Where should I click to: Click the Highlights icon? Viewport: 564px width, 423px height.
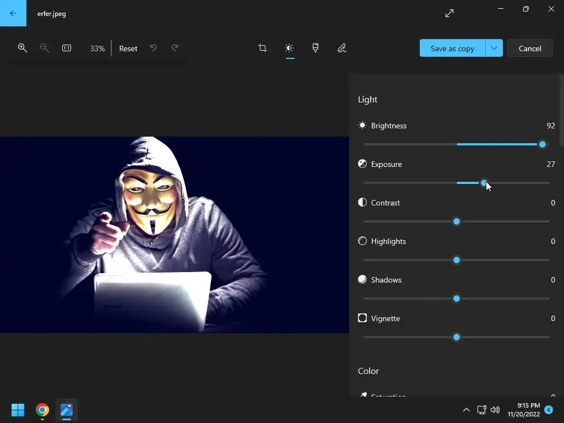(x=362, y=241)
